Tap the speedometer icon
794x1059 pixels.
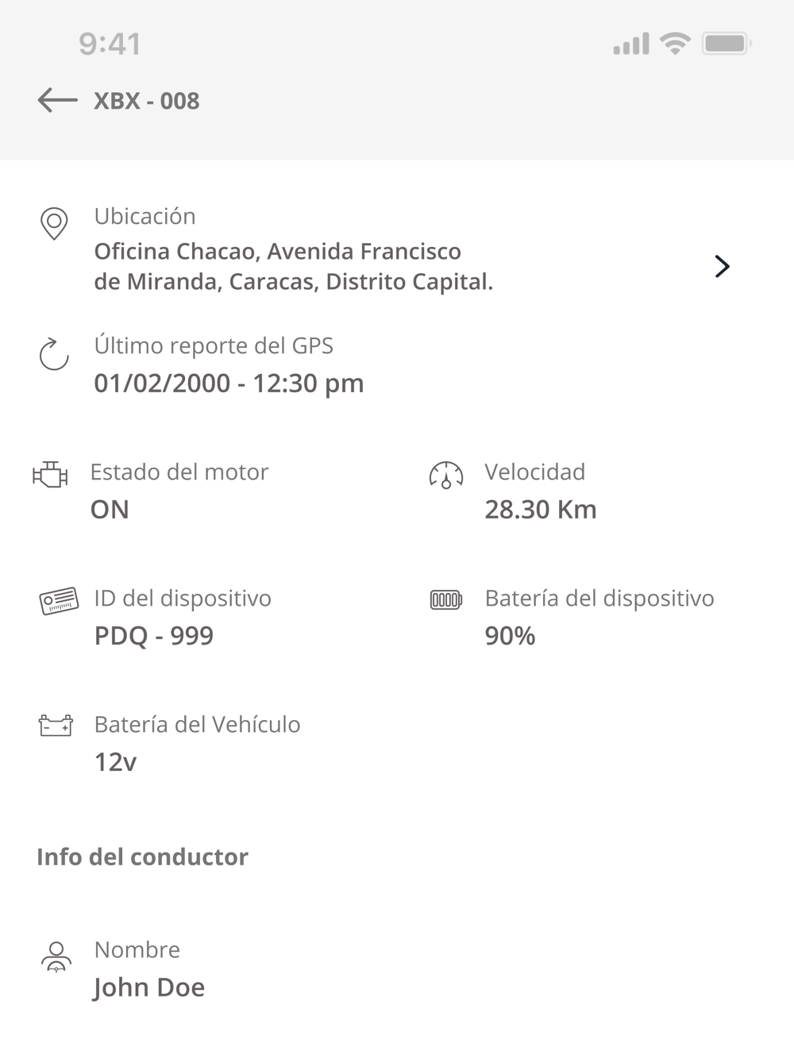pos(446,475)
